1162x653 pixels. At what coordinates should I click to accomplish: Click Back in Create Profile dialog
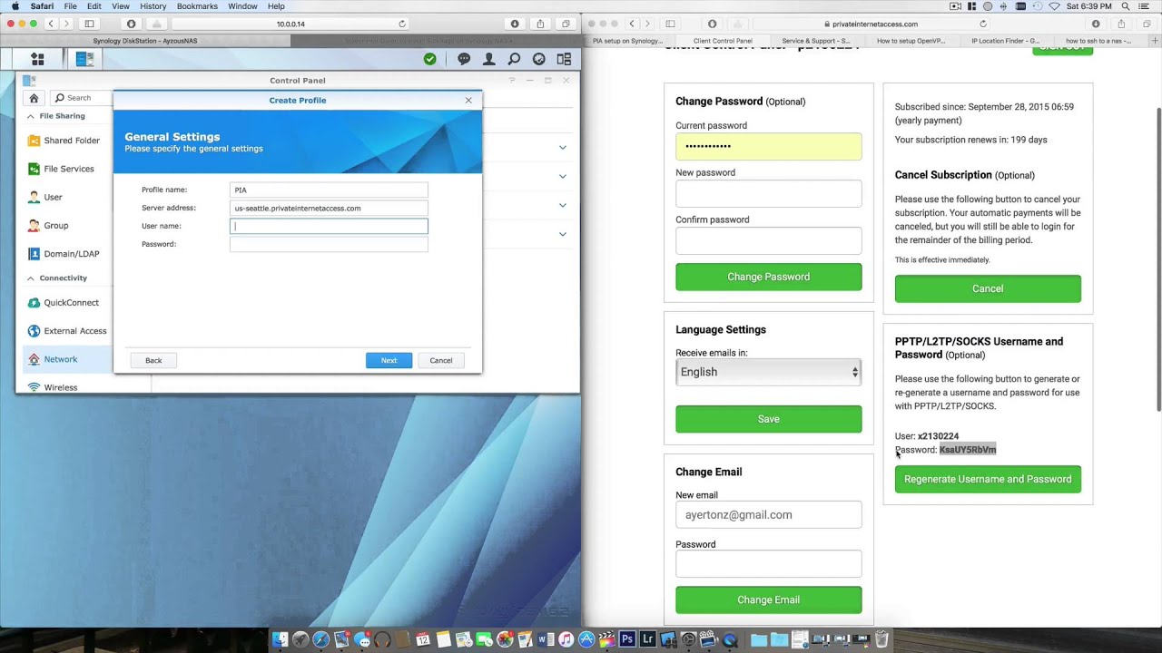(x=153, y=360)
